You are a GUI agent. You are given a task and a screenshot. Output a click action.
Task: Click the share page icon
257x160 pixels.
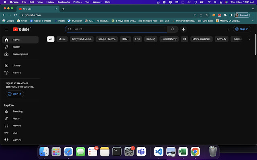pyautogui.click(x=201, y=15)
